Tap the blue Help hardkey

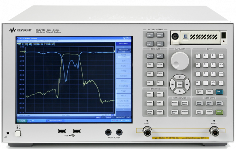(x=219, y=92)
